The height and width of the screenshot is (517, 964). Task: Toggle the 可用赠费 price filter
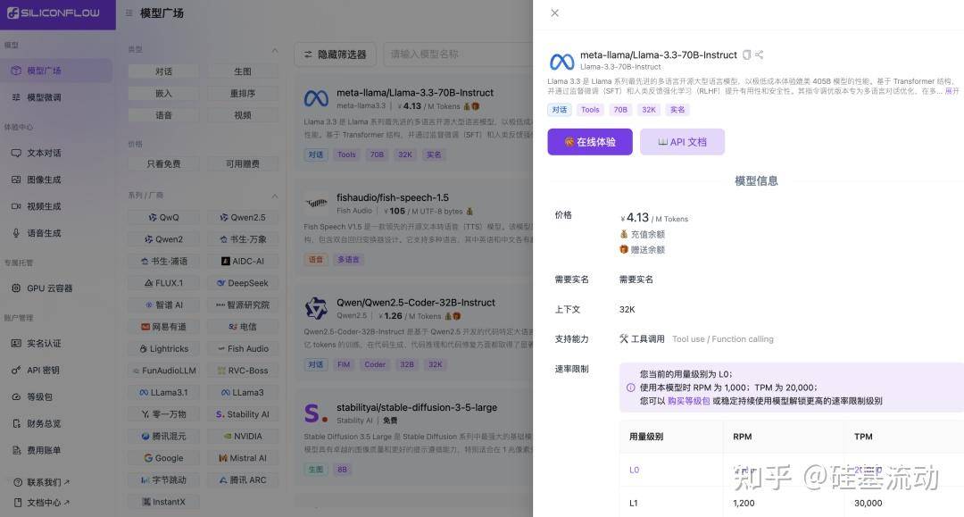pyautogui.click(x=242, y=164)
